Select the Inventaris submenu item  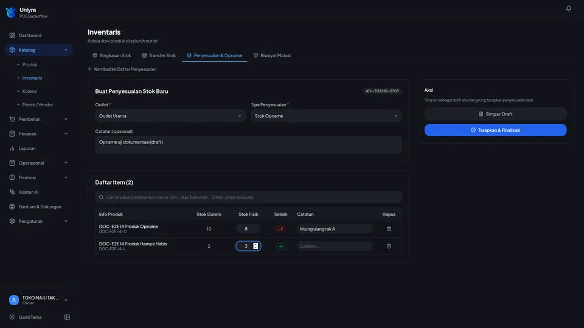click(x=32, y=78)
